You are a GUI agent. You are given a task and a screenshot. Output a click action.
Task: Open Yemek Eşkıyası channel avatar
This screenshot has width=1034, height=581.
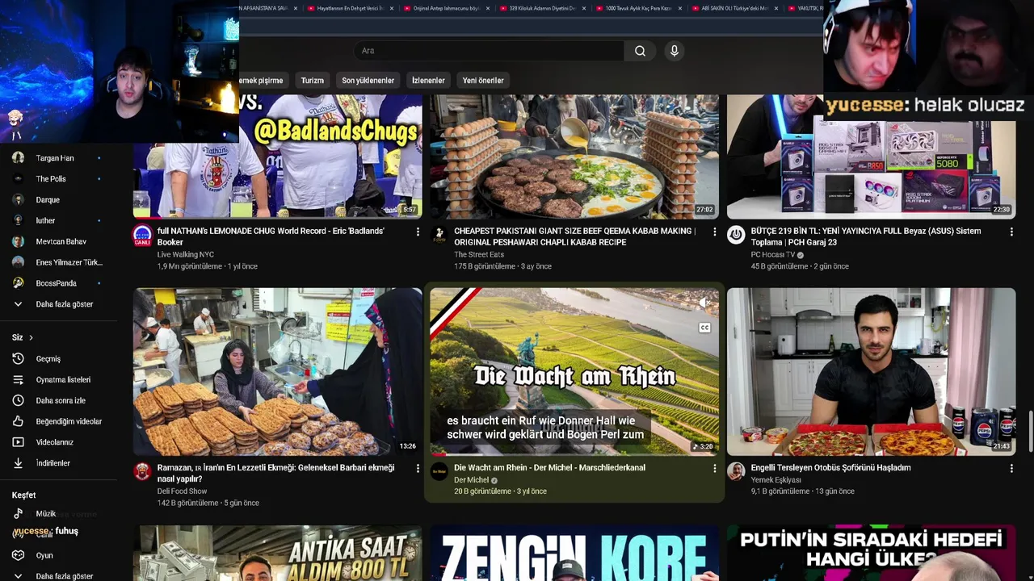point(736,471)
